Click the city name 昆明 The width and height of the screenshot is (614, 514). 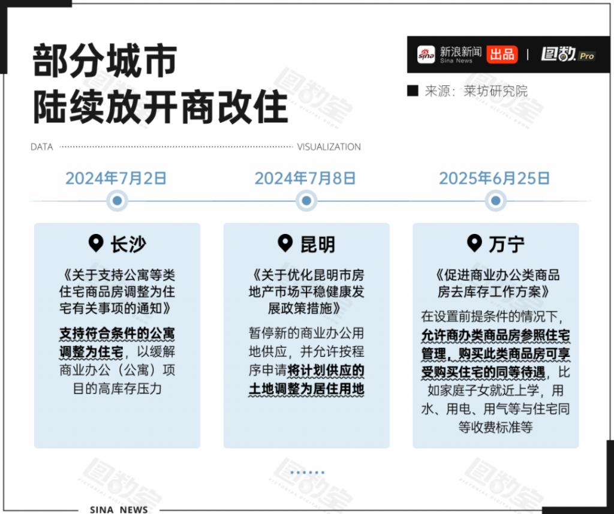(318, 244)
